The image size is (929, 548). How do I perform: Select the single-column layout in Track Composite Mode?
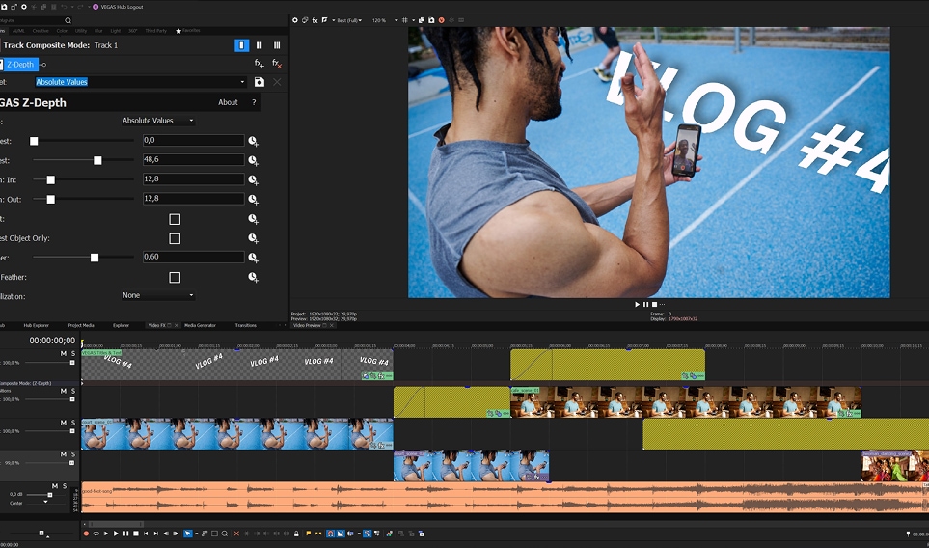tap(241, 45)
